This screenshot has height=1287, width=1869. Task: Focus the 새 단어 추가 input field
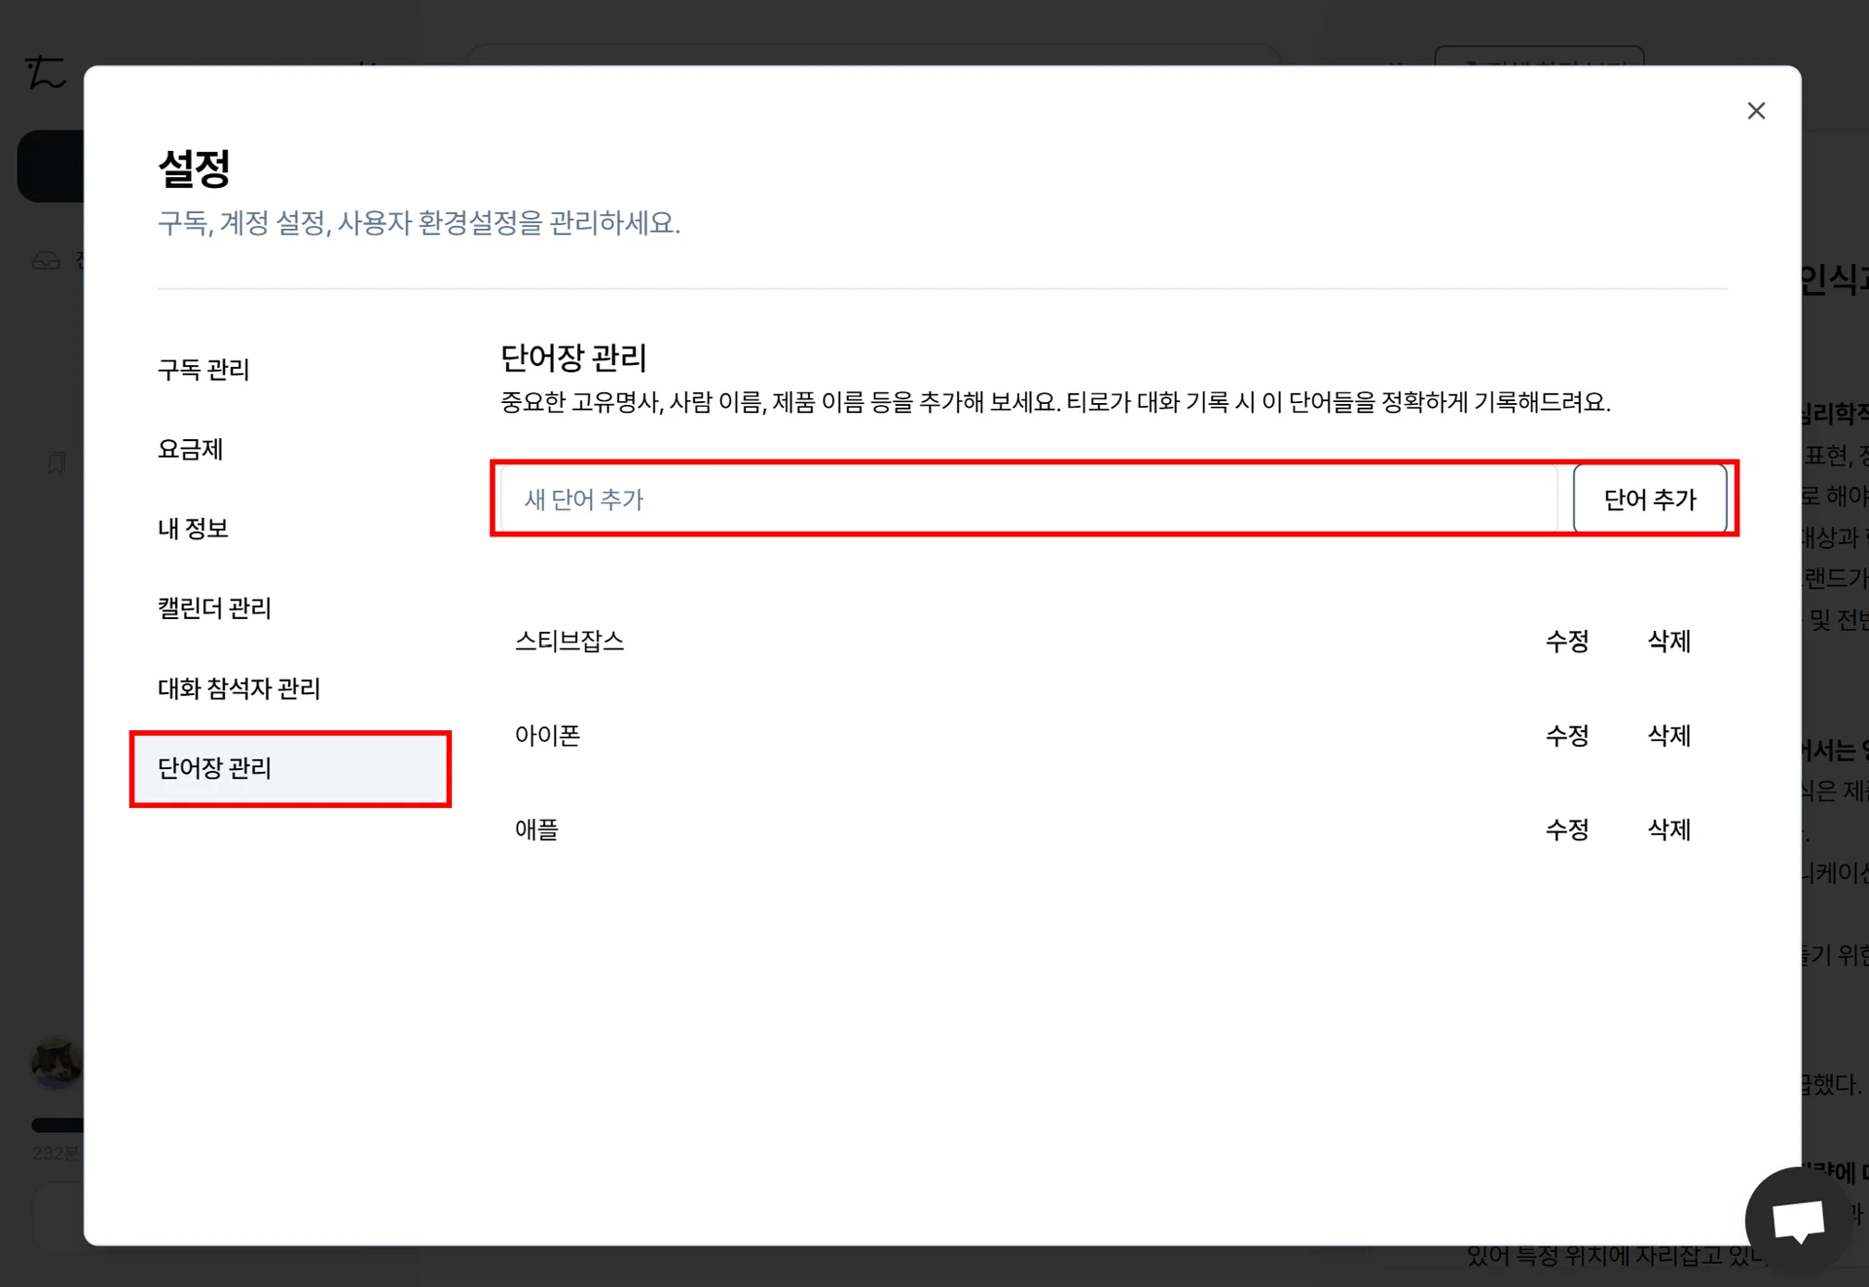tap(1028, 499)
